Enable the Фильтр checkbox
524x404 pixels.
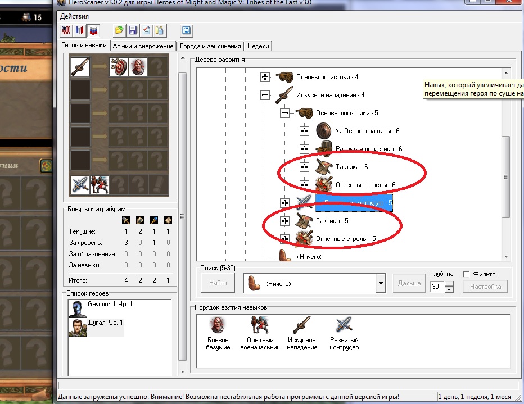[x=466, y=274]
